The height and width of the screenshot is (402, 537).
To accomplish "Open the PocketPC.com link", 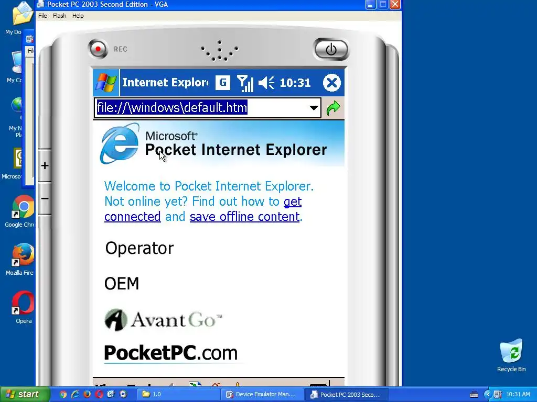I will pos(171,353).
